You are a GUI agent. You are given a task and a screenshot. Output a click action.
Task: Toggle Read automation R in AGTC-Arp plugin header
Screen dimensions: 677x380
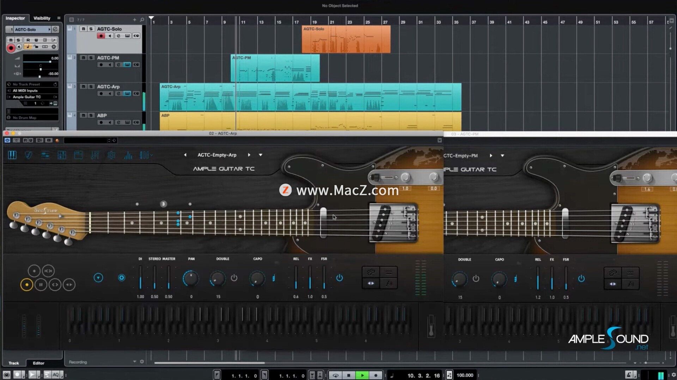pos(25,140)
